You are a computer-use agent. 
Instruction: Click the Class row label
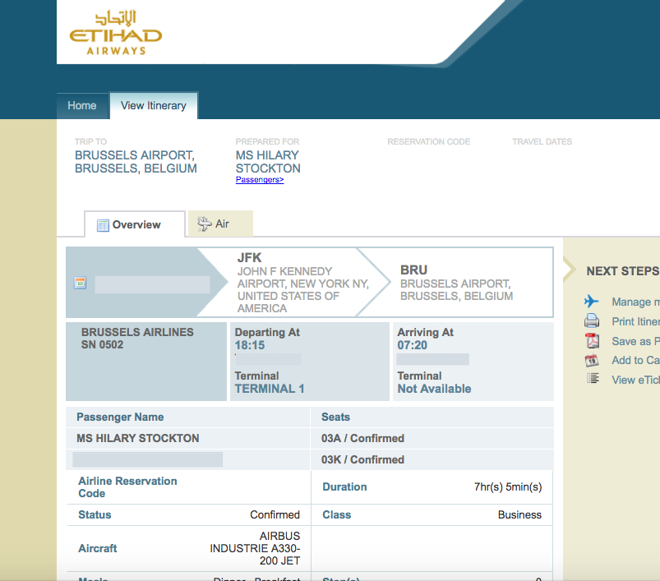coord(337,514)
